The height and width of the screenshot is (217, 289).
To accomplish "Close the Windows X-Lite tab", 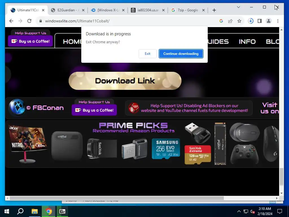I will point(123,10).
